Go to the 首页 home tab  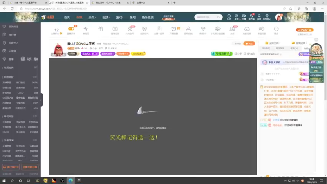[67, 17]
